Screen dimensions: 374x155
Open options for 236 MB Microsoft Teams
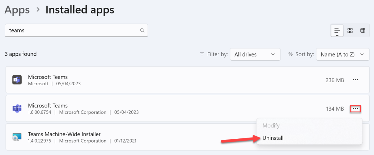pyautogui.click(x=355, y=80)
